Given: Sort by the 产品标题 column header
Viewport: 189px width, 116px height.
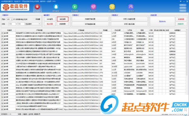Looking at the screenshot, I should click(39, 30).
